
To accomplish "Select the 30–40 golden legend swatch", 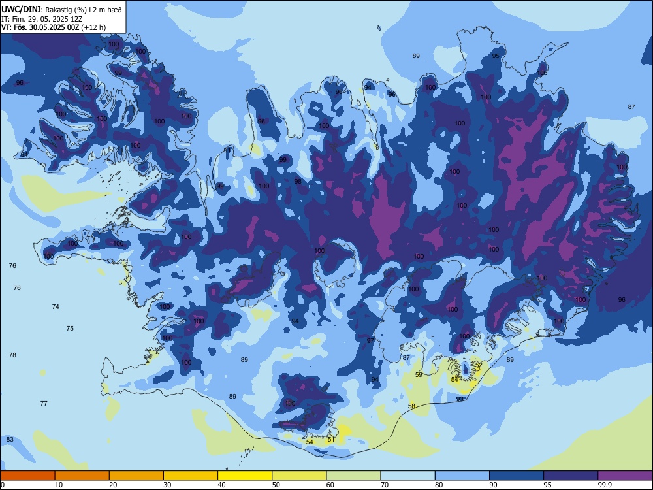I will (191, 476).
